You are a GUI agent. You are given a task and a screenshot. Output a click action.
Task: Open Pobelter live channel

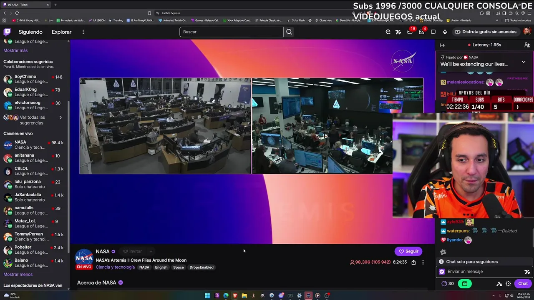(x=34, y=250)
